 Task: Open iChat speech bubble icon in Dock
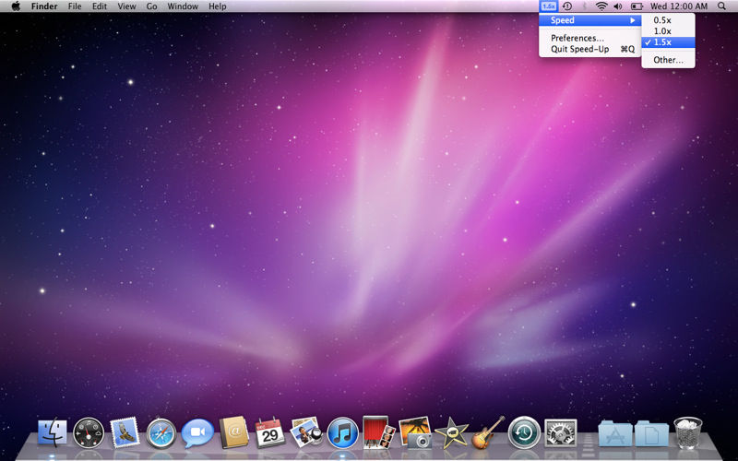tap(197, 432)
